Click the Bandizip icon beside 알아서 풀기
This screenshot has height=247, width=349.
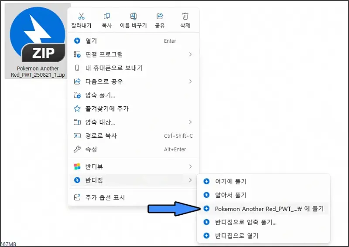(206, 195)
